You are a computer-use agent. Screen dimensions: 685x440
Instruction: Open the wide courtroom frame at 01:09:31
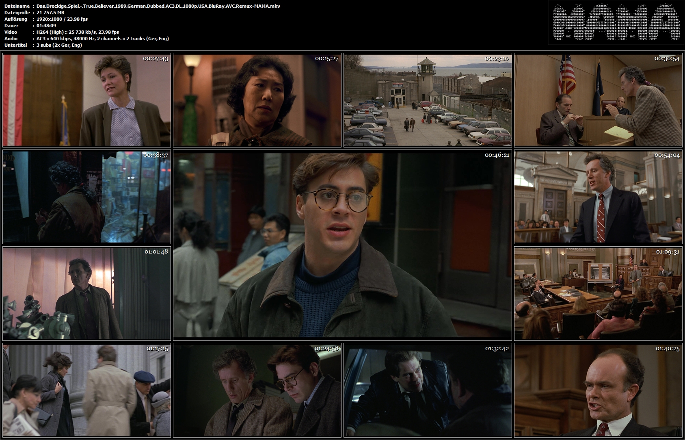pyautogui.click(x=598, y=294)
